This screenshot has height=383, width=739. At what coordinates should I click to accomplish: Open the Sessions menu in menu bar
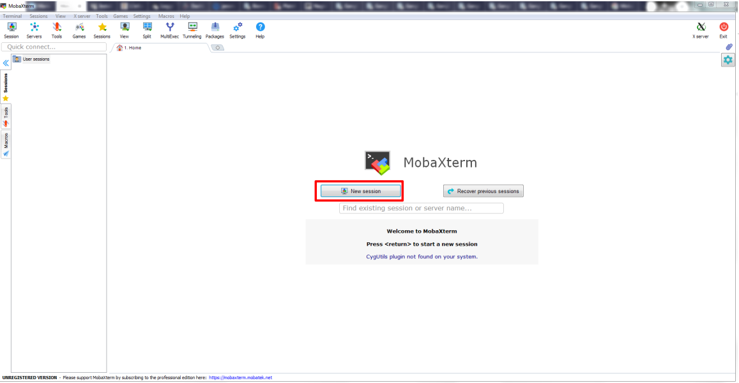[39, 16]
